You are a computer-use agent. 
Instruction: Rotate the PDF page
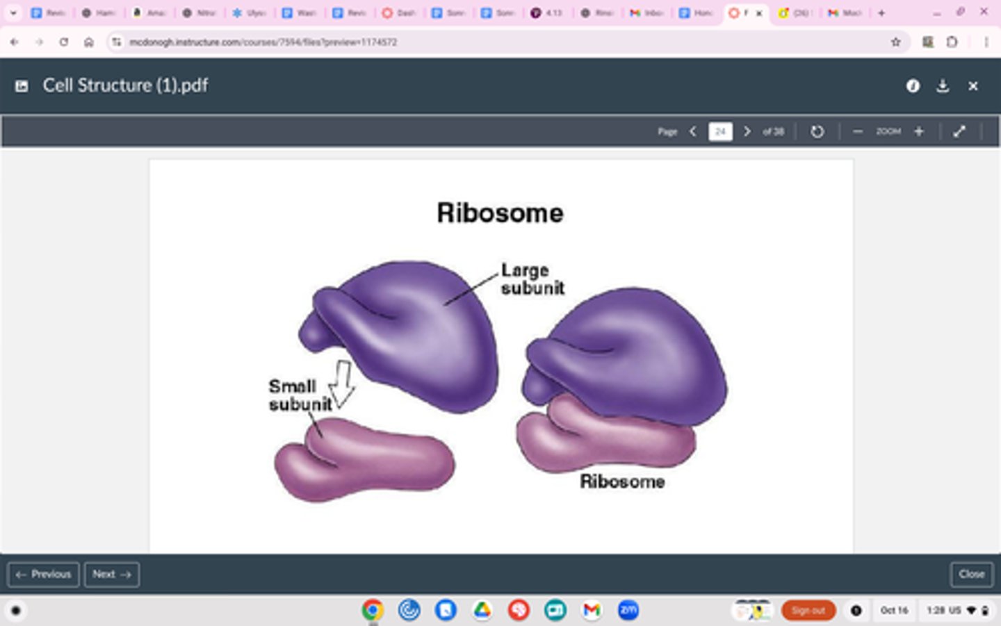[x=817, y=131]
